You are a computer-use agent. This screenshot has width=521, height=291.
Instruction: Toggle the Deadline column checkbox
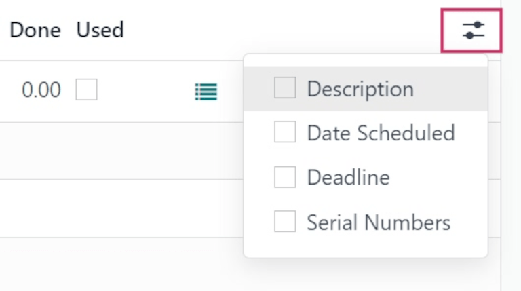click(x=285, y=177)
